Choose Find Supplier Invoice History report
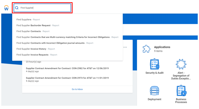This screenshot has height=109, width=199. point(36,49)
